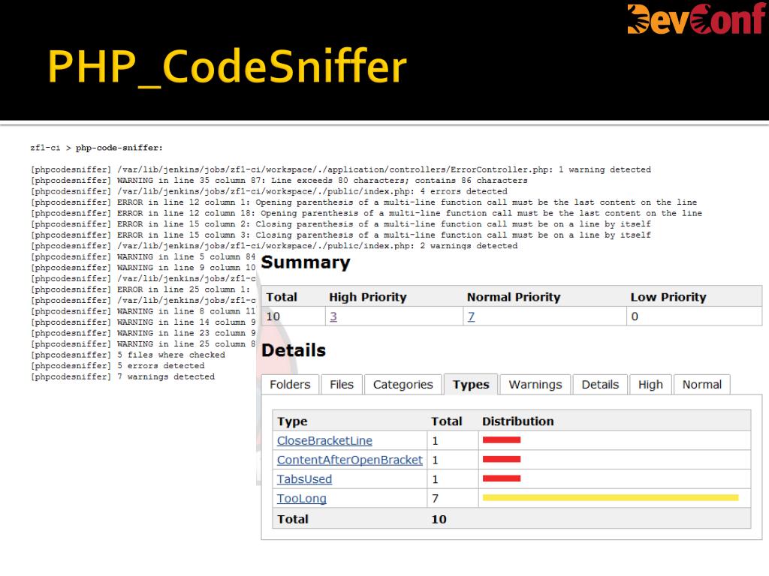
Task: Click the 'index.php: 2 warnings detected' line
Action: coord(274,246)
